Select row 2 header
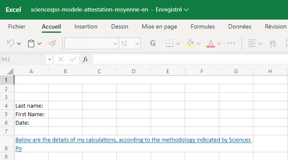The height and width of the screenshot is (160, 288). coord(7,89)
